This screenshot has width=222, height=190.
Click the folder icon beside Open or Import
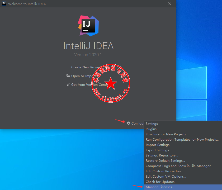point(68,76)
